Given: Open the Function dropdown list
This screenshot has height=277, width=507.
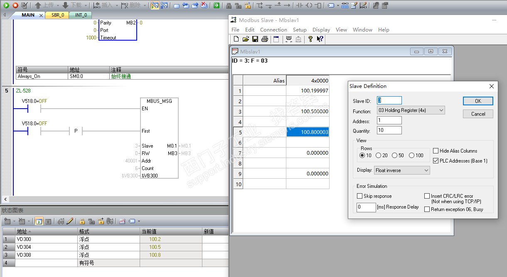Looking at the screenshot, I should tap(441, 110).
